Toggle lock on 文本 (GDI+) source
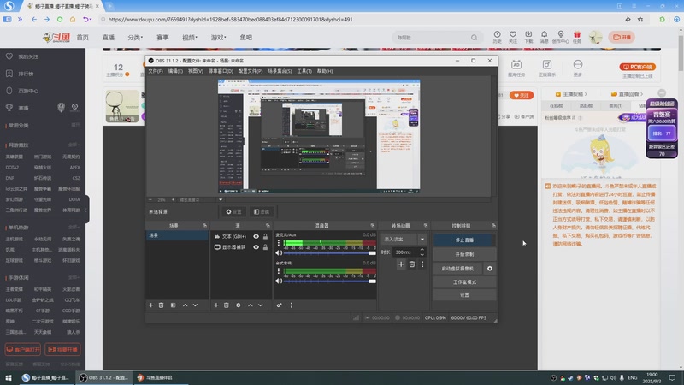684x385 pixels. [265, 236]
